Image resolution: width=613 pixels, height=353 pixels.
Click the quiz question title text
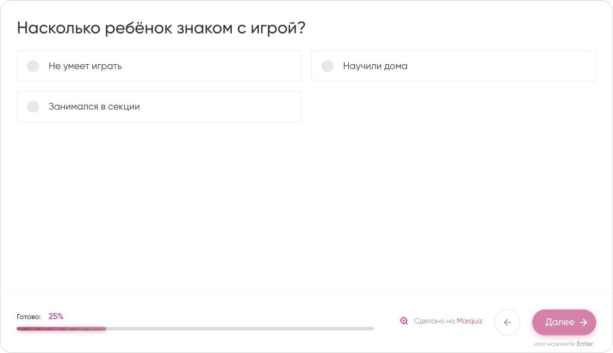tap(162, 27)
